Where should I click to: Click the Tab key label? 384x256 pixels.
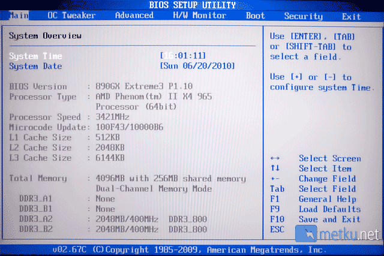click(x=277, y=189)
